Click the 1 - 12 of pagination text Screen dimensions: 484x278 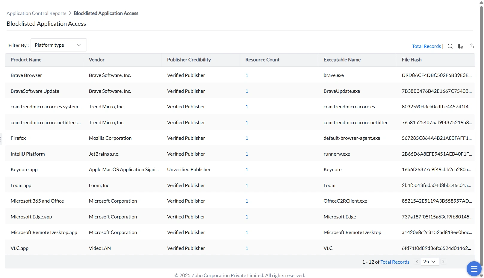pyautogui.click(x=371, y=262)
